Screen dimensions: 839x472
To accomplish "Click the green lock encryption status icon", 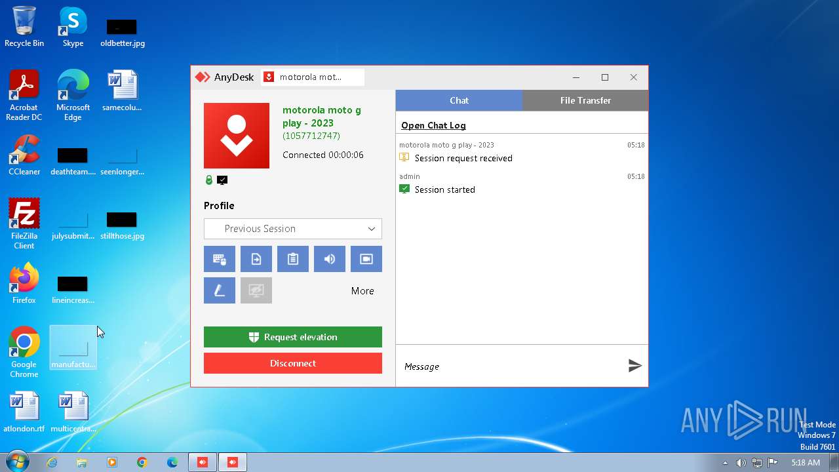I will (209, 180).
